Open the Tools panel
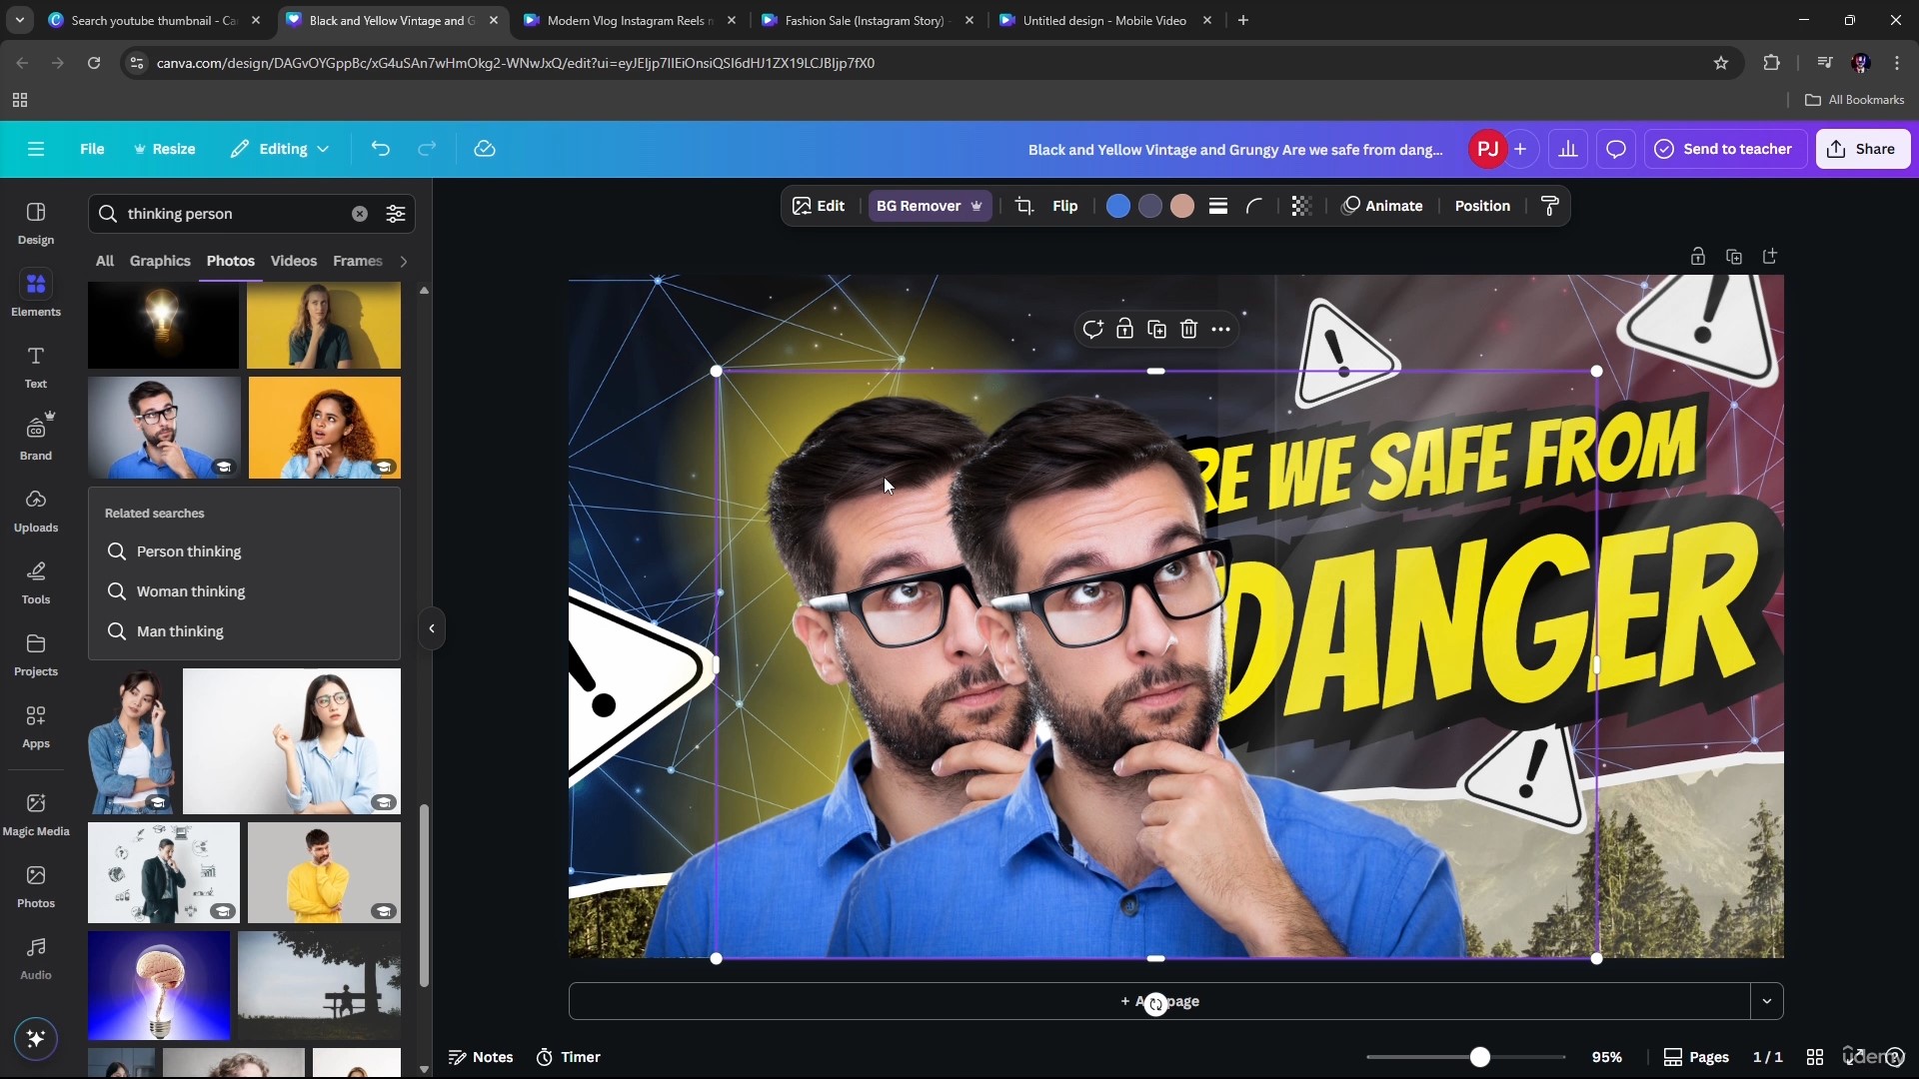Image resolution: width=1919 pixels, height=1079 pixels. (x=36, y=582)
